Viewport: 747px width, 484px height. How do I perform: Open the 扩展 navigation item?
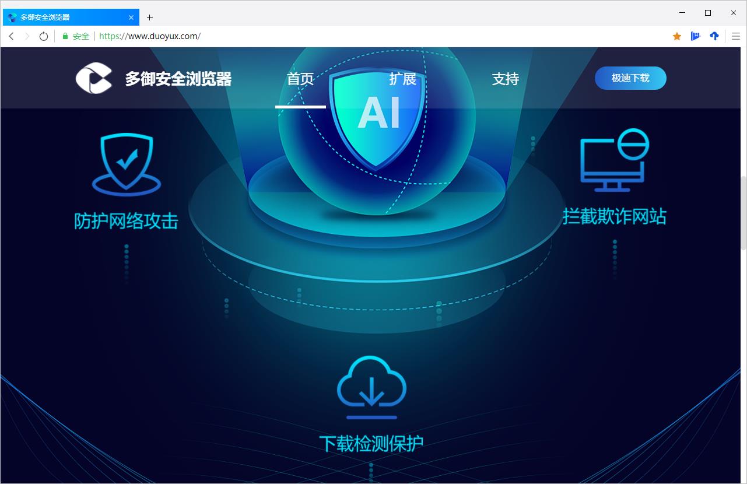pos(402,79)
